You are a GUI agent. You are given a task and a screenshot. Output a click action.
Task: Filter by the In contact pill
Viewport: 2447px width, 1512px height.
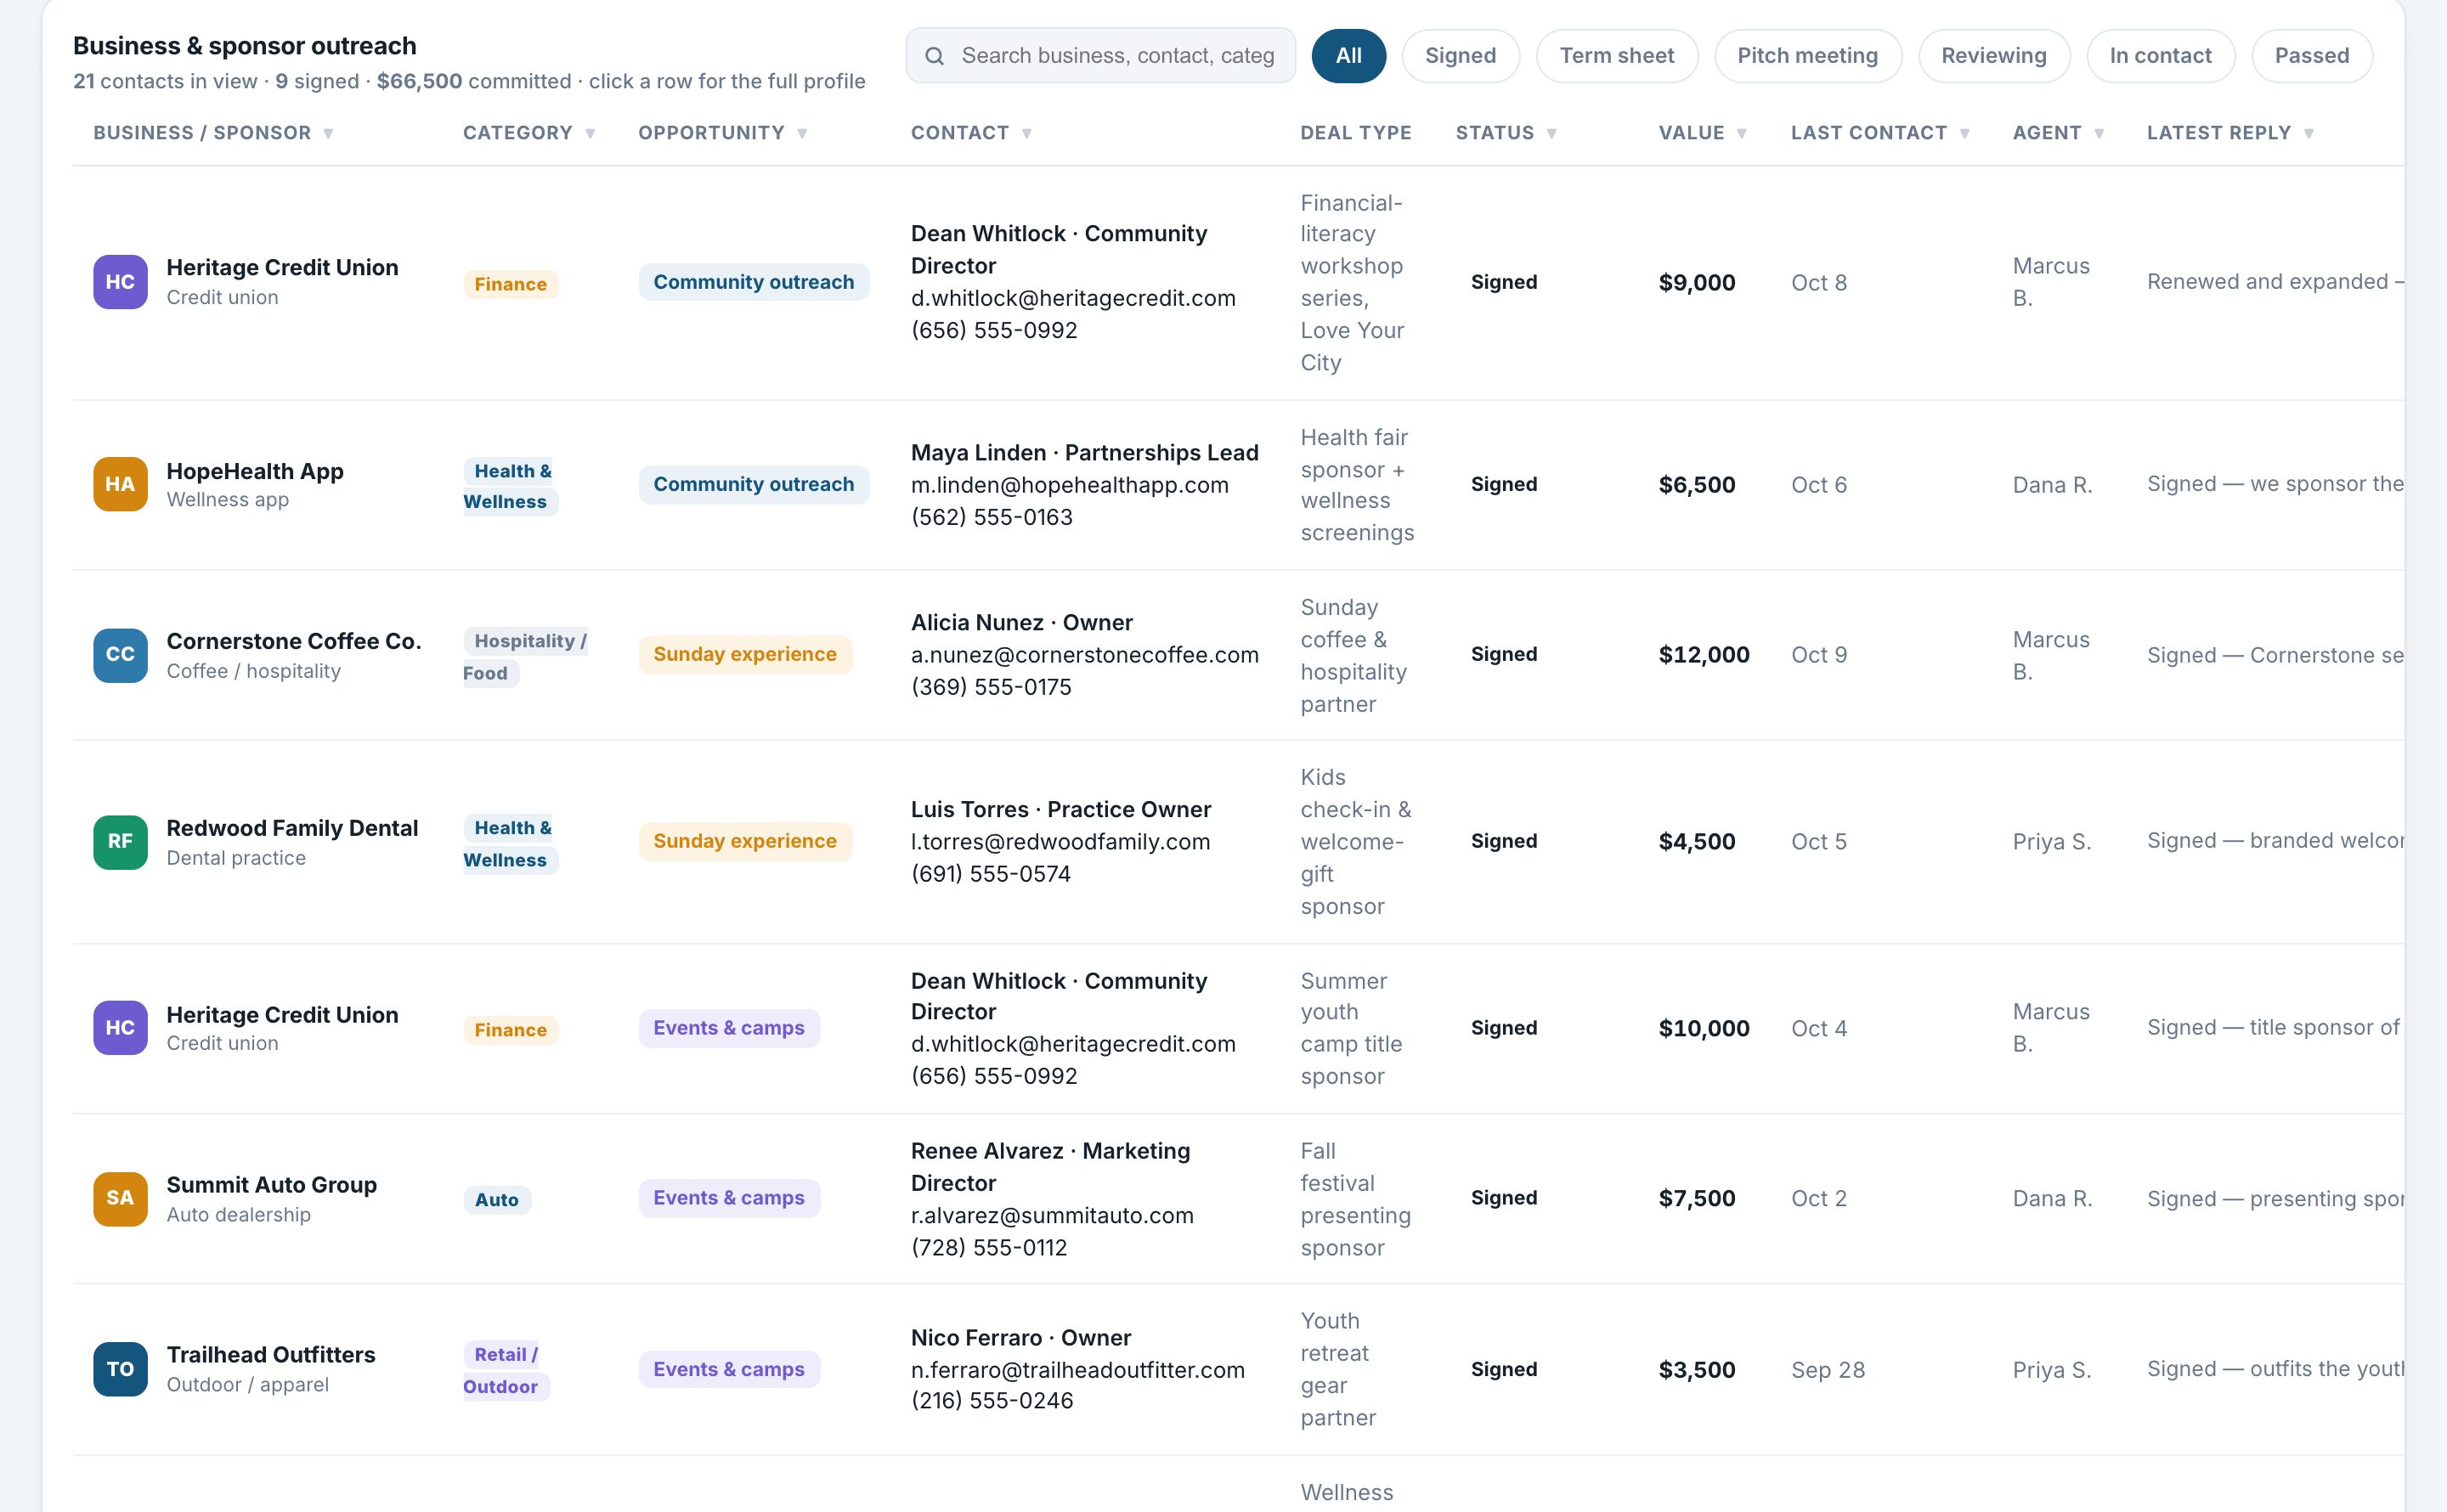2160,56
